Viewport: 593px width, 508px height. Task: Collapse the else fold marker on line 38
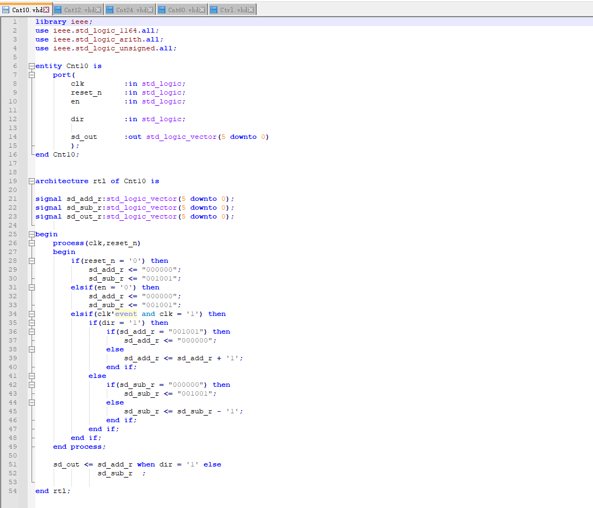(x=32, y=350)
